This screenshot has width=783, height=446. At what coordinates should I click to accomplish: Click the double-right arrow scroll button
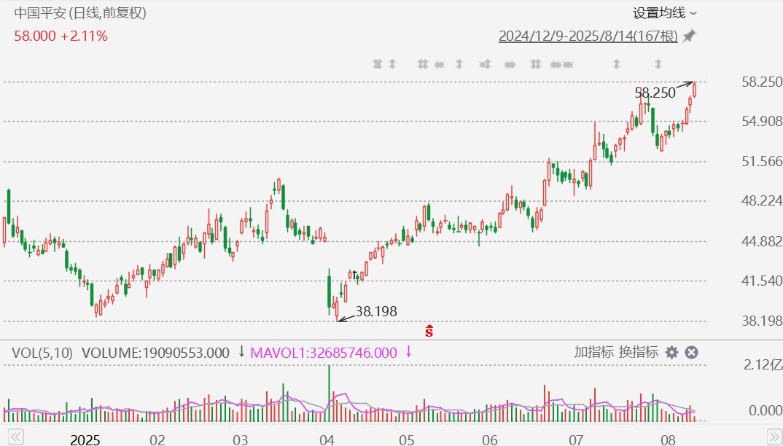(x=774, y=437)
